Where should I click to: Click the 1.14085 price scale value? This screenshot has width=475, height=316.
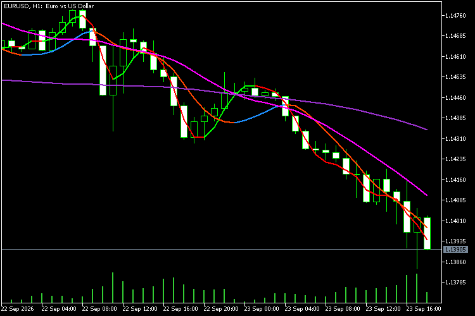click(x=455, y=200)
